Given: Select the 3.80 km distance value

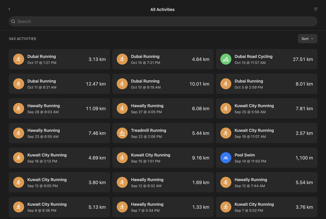Looking at the screenshot, I should [x=97, y=182].
